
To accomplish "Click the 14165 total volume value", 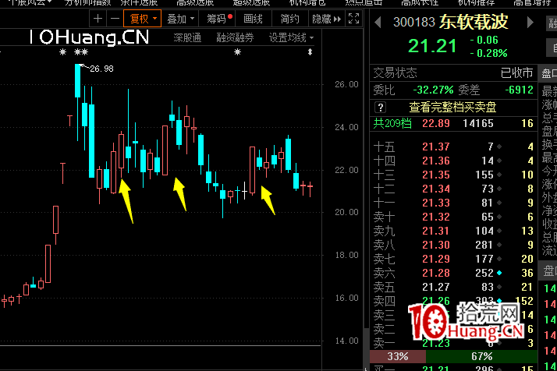I will tap(478, 124).
